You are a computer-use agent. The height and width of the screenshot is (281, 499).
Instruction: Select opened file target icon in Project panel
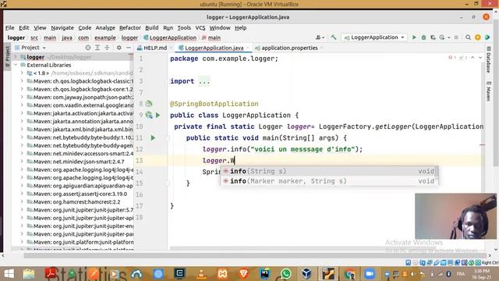point(88,48)
